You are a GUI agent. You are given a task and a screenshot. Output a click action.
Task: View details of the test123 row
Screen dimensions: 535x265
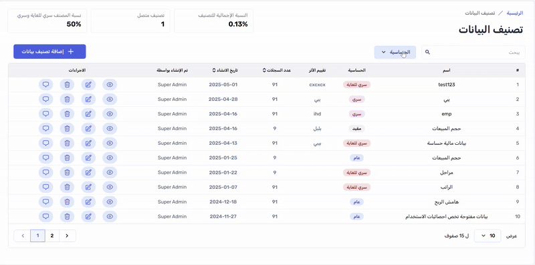pos(110,85)
